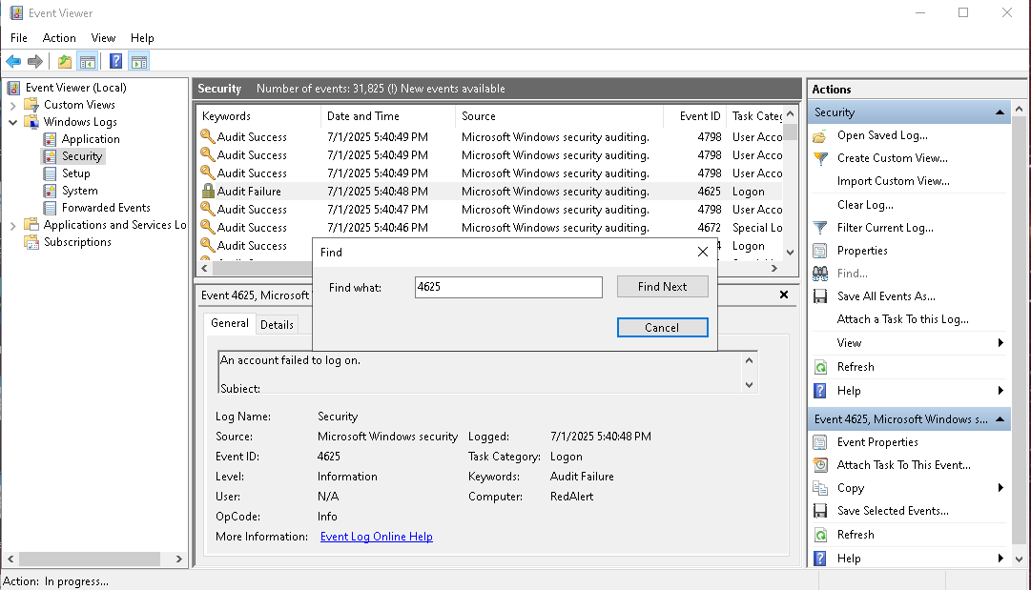Expand the View submenu arrow in Actions
This screenshot has height=590, width=1031.
1000,343
